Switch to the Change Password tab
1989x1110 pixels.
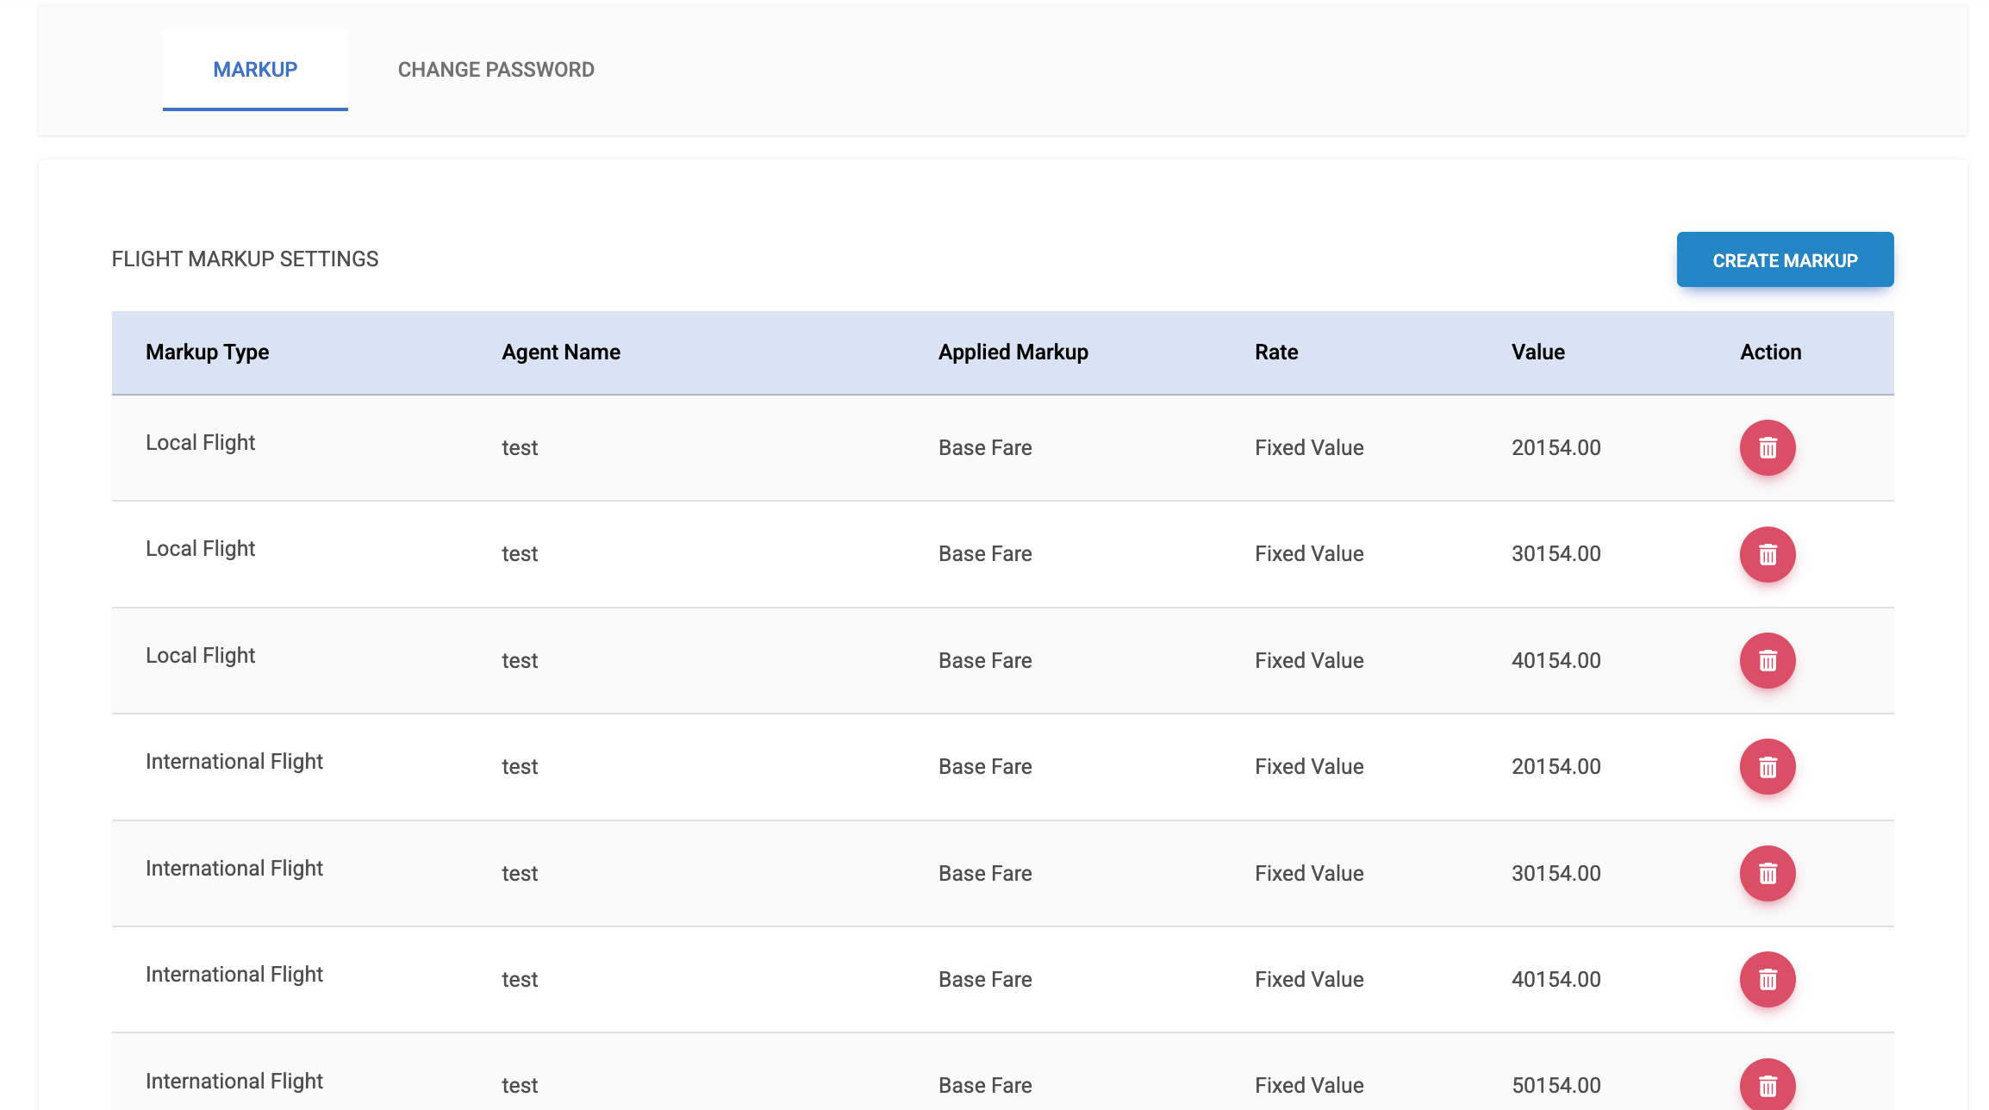tap(496, 70)
